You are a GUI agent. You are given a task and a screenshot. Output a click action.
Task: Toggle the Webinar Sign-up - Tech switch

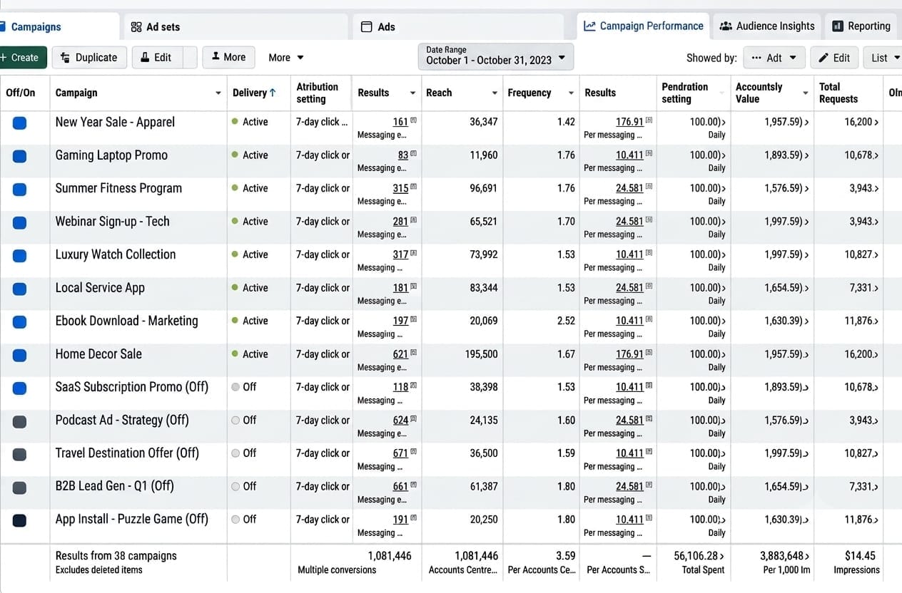tap(20, 222)
